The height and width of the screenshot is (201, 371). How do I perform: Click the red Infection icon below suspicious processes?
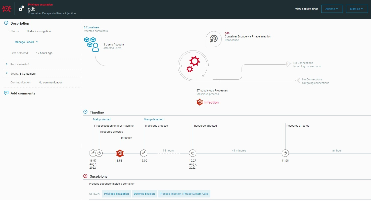(x=200, y=102)
